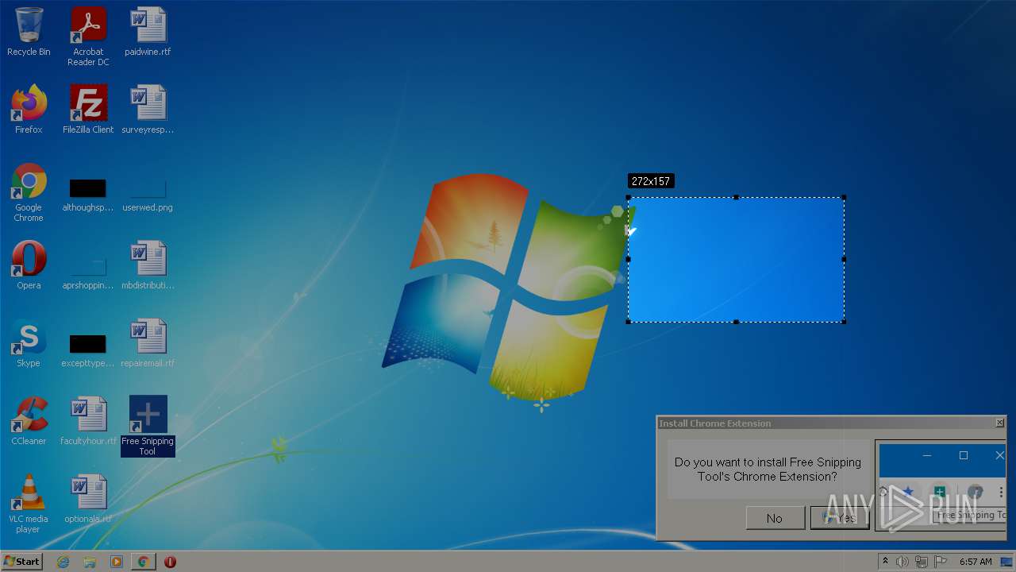This screenshot has width=1016, height=572.
Task: Click the top-middle selection resize handle
Action: 736,197
